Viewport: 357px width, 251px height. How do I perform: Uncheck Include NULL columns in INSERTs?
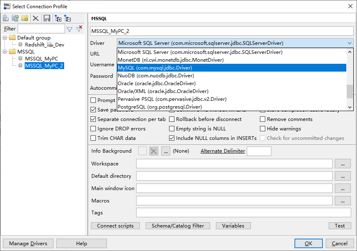coord(172,138)
